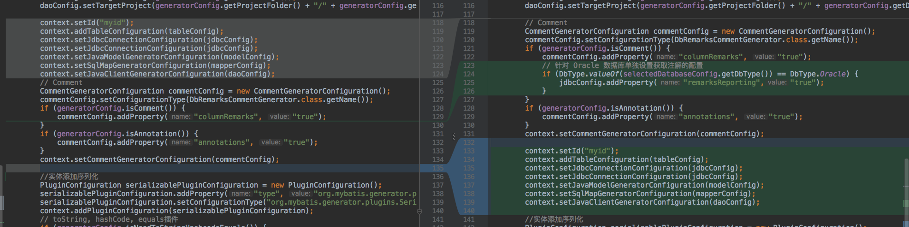Click commentConfig.setConfigurationType line in right pane
Viewport: 909px width, 227px height.
tap(691, 40)
